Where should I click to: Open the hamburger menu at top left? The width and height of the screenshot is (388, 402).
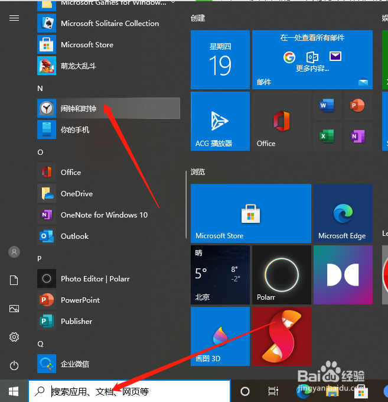point(14,18)
